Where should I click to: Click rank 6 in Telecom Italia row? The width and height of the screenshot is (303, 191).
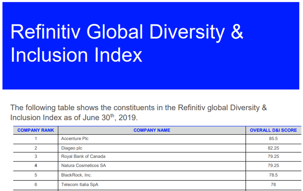pos(36,185)
